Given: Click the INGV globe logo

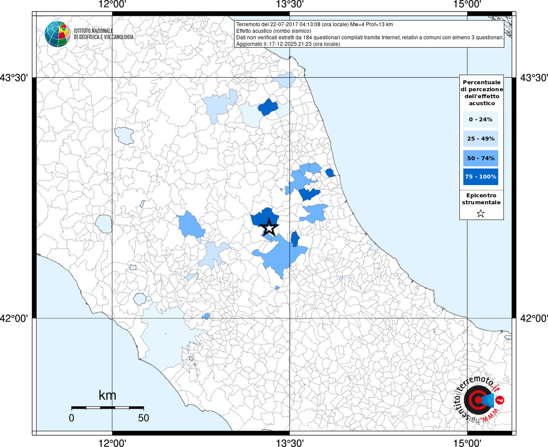Looking at the screenshot, I should click(x=57, y=34).
